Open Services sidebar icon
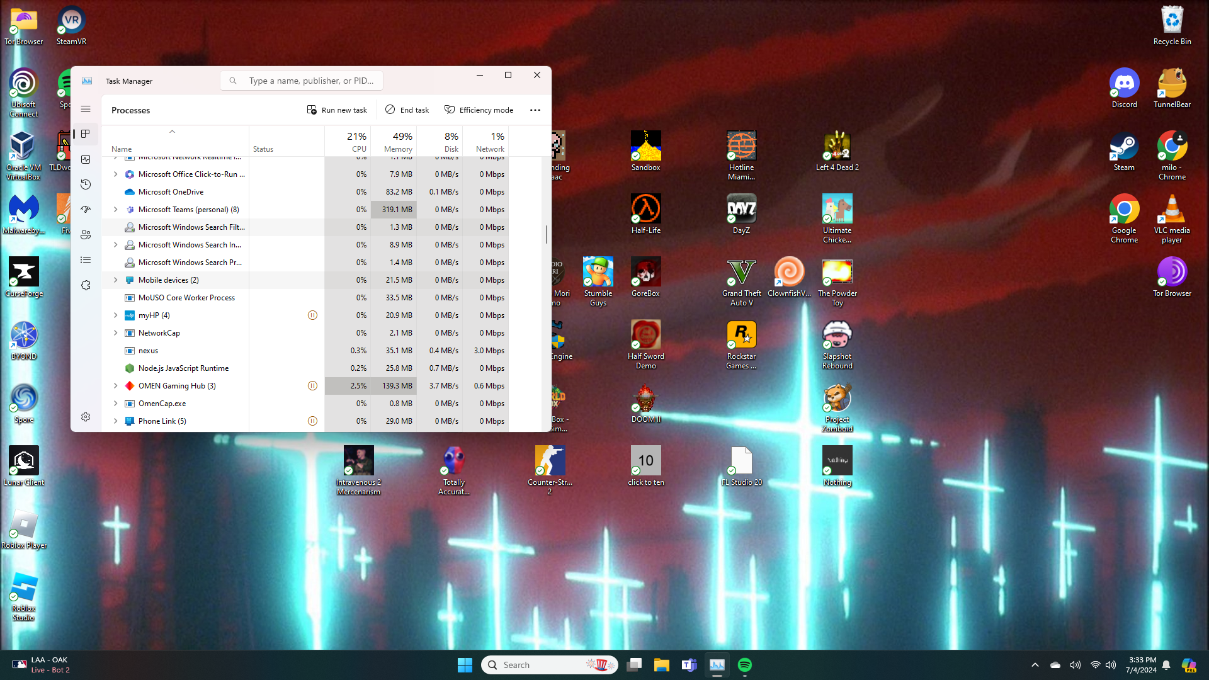The image size is (1209, 680). [x=86, y=285]
